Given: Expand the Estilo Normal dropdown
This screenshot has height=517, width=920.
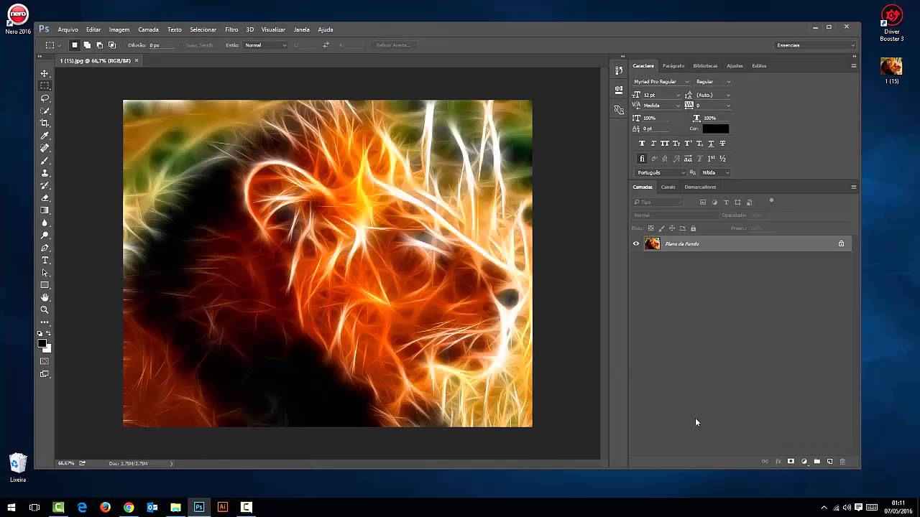Looking at the screenshot, I should (265, 45).
